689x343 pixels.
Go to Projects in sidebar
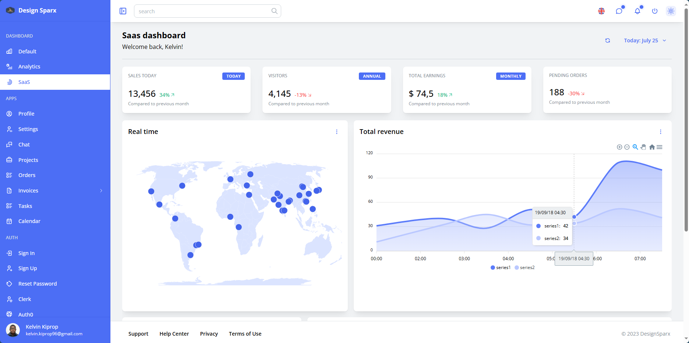(x=28, y=160)
